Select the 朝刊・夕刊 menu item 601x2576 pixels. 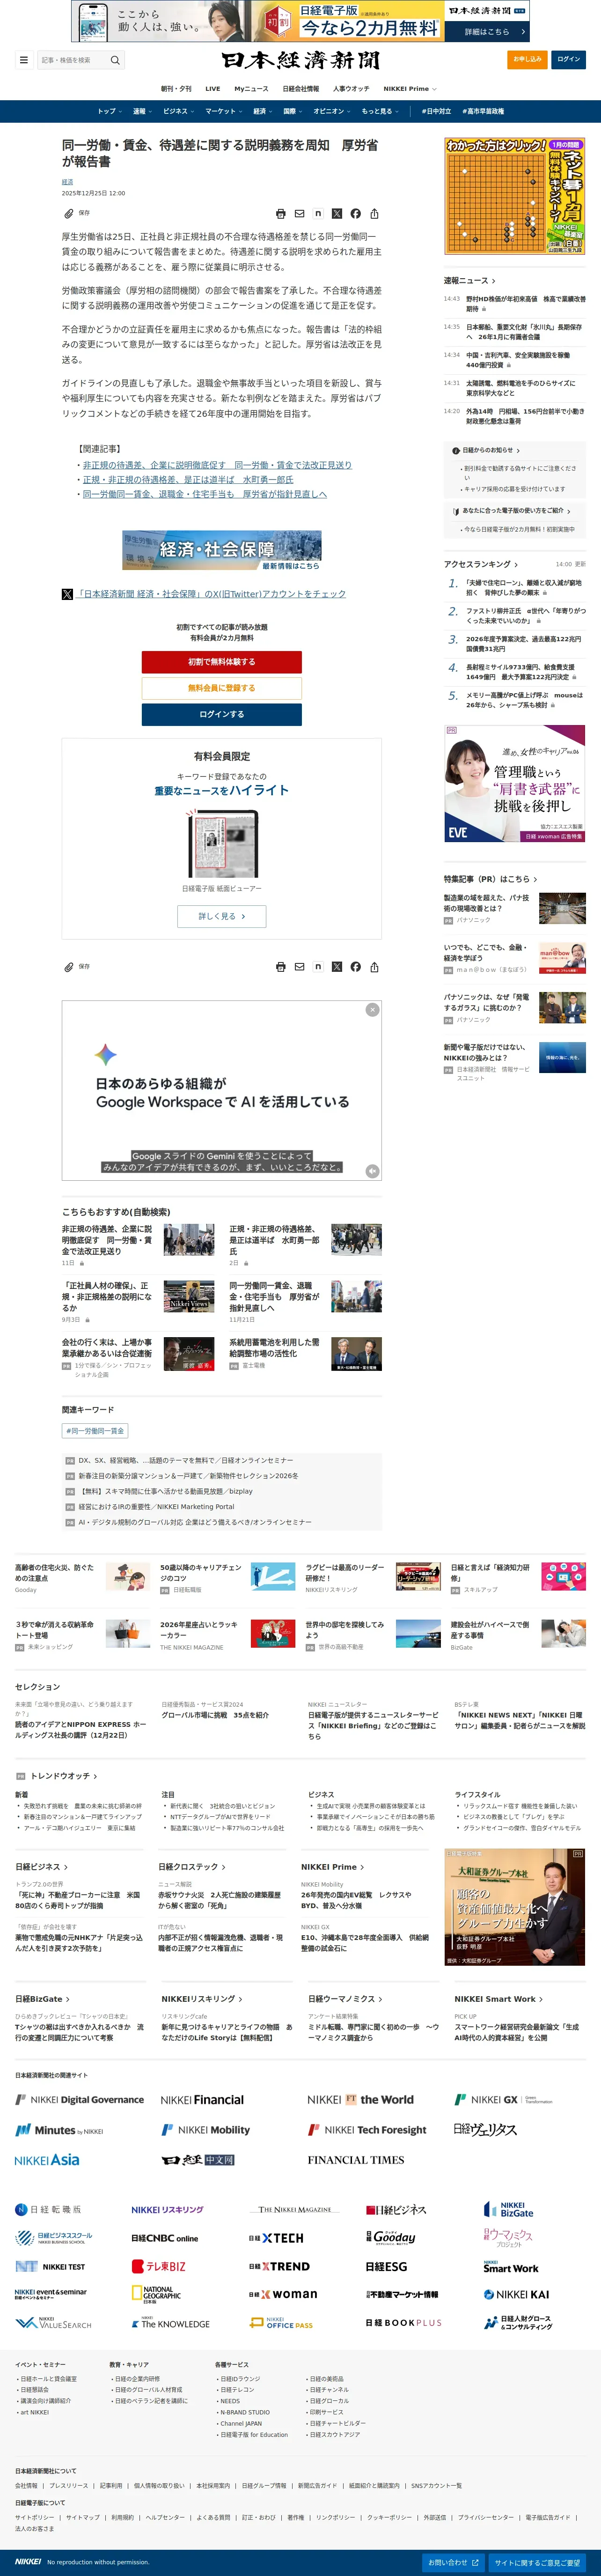[176, 89]
